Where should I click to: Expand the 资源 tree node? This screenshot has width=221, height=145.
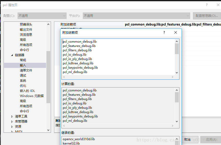coord(12,127)
